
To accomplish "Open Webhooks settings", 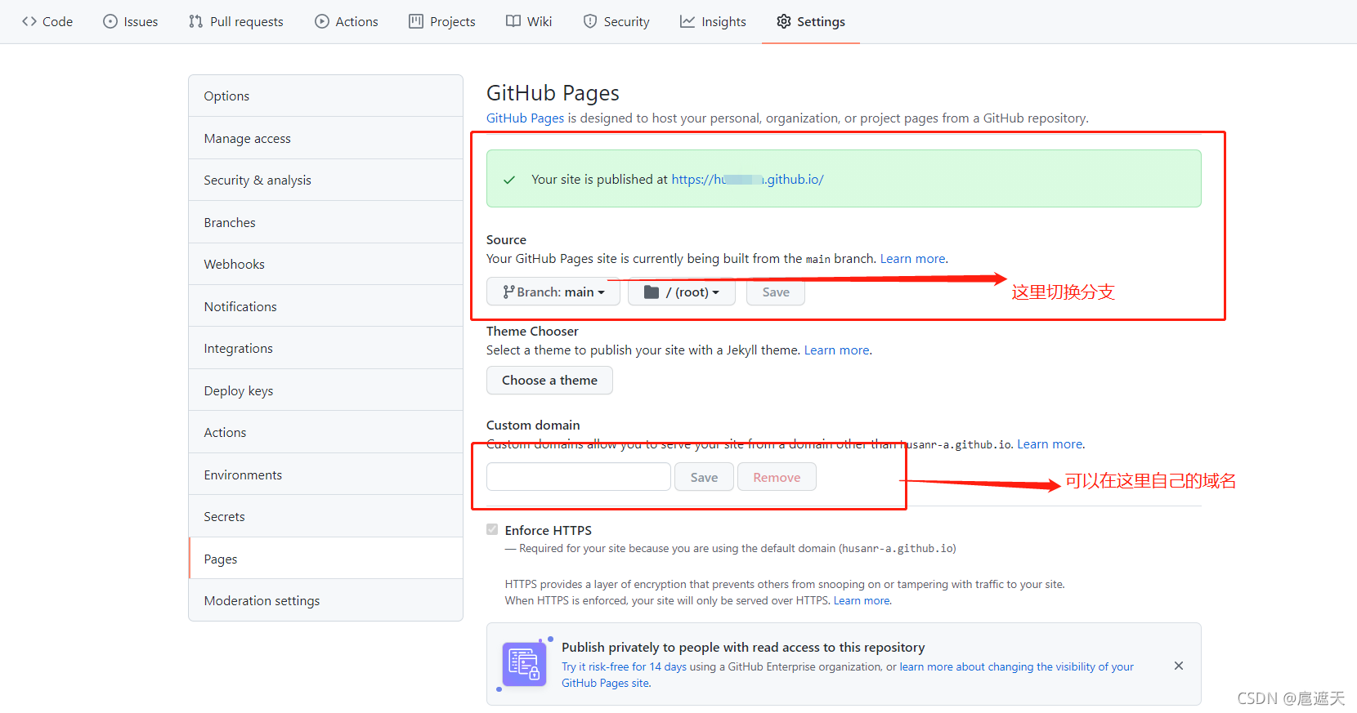I will coord(325,264).
